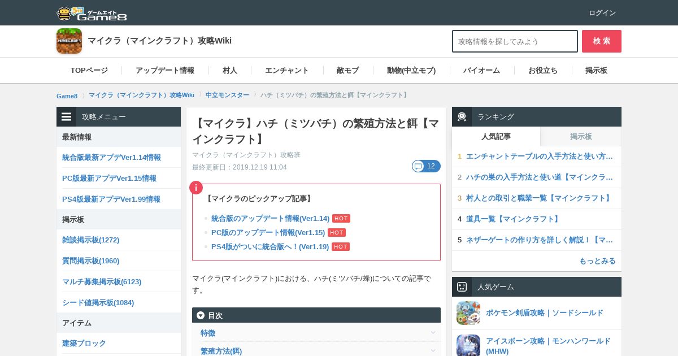Select 敵モブ navigation item
Image resolution: width=678 pixels, height=356 pixels.
pos(348,71)
